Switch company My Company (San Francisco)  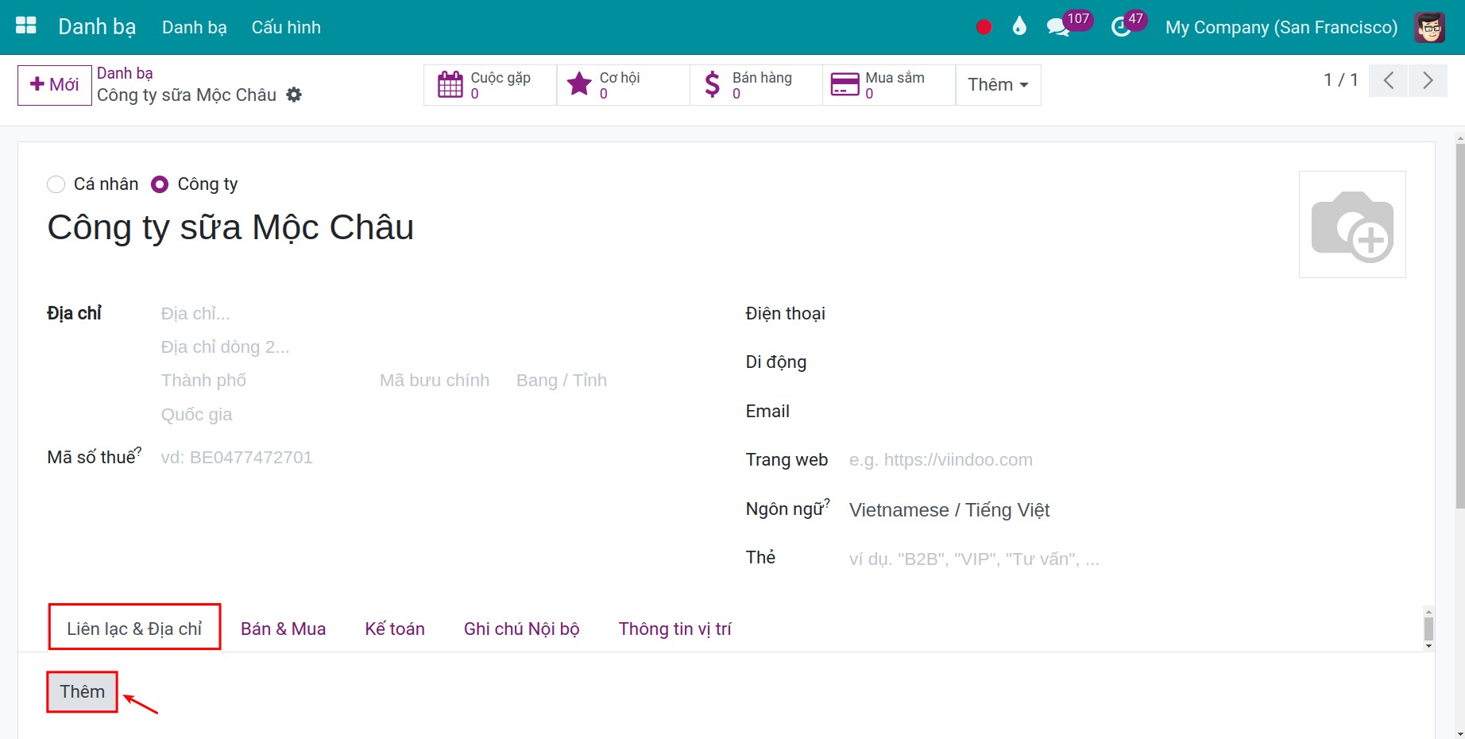[1281, 27]
